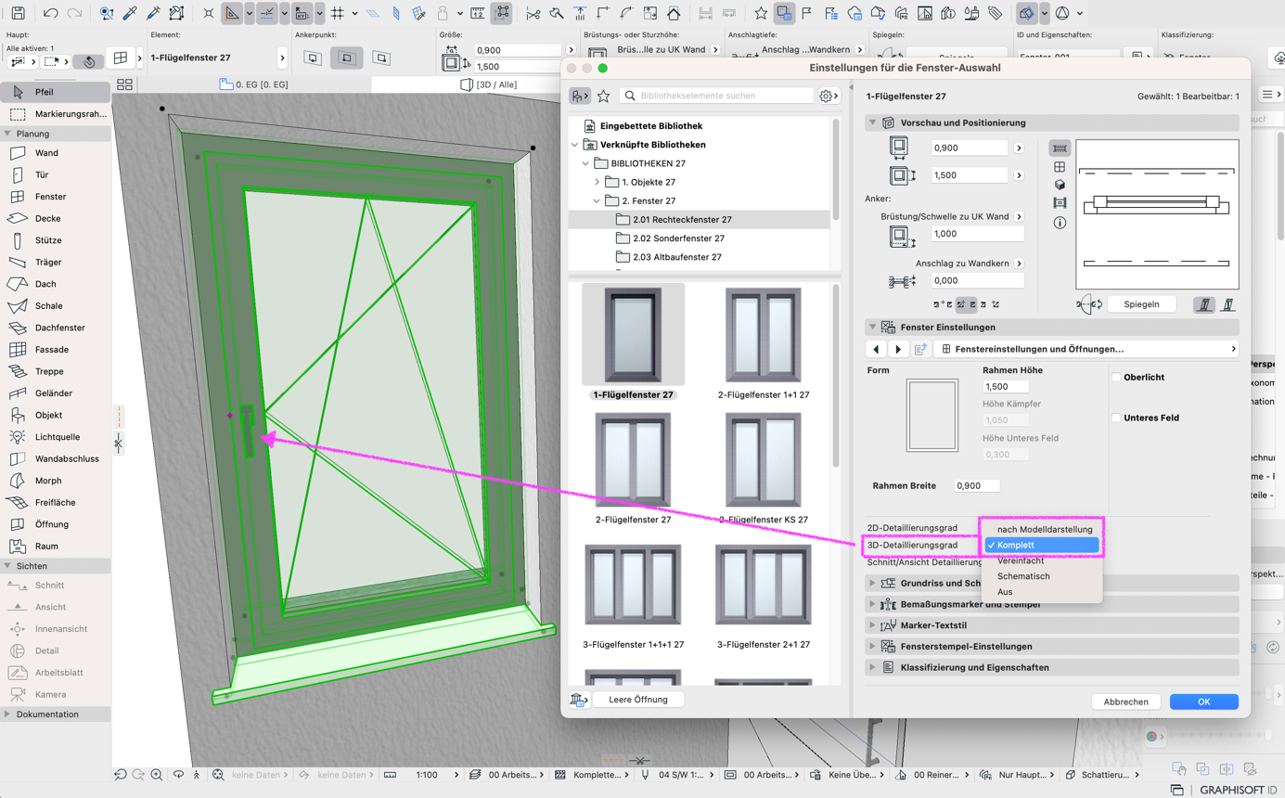Activate the Pfeil arrow tool

56,92
